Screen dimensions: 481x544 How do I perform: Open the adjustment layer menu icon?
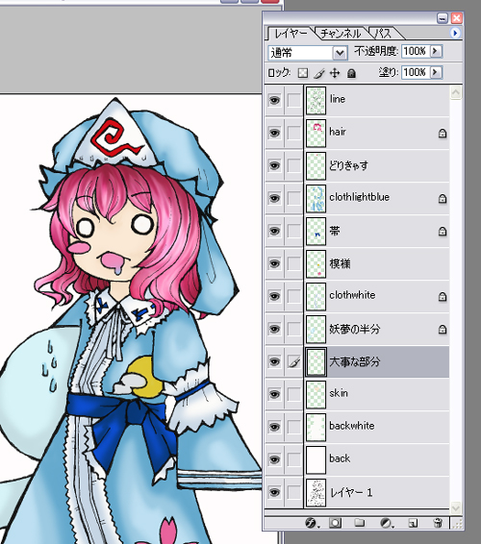(386, 523)
